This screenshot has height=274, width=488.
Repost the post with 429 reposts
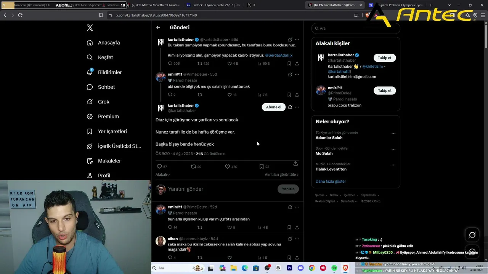click(203, 64)
